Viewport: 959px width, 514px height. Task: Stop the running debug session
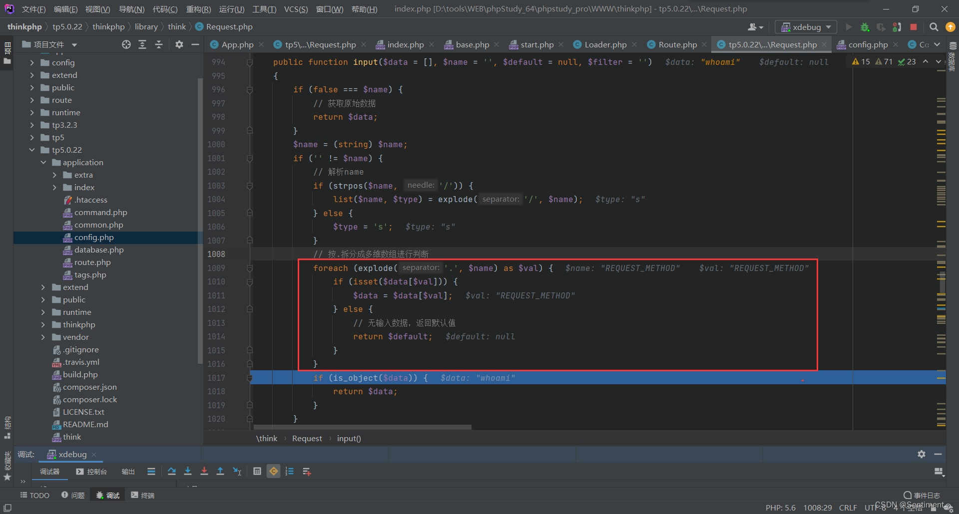click(914, 27)
